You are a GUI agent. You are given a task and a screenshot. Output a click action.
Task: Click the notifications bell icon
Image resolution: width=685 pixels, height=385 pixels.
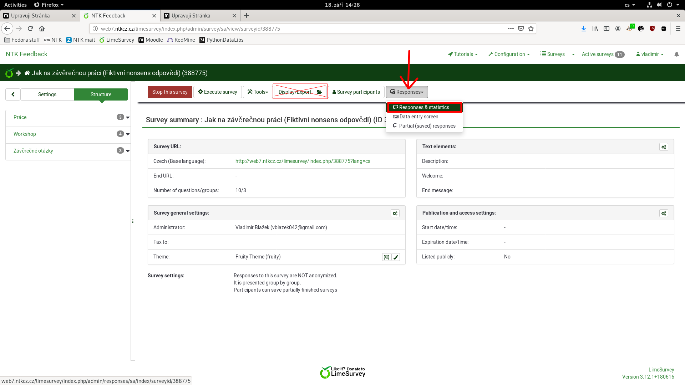(676, 54)
